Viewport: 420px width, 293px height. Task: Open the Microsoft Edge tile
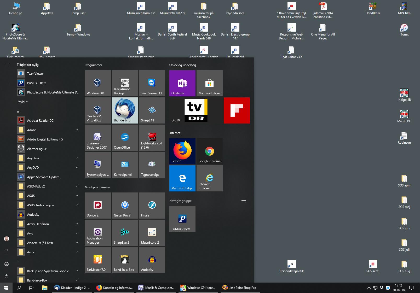click(182, 178)
